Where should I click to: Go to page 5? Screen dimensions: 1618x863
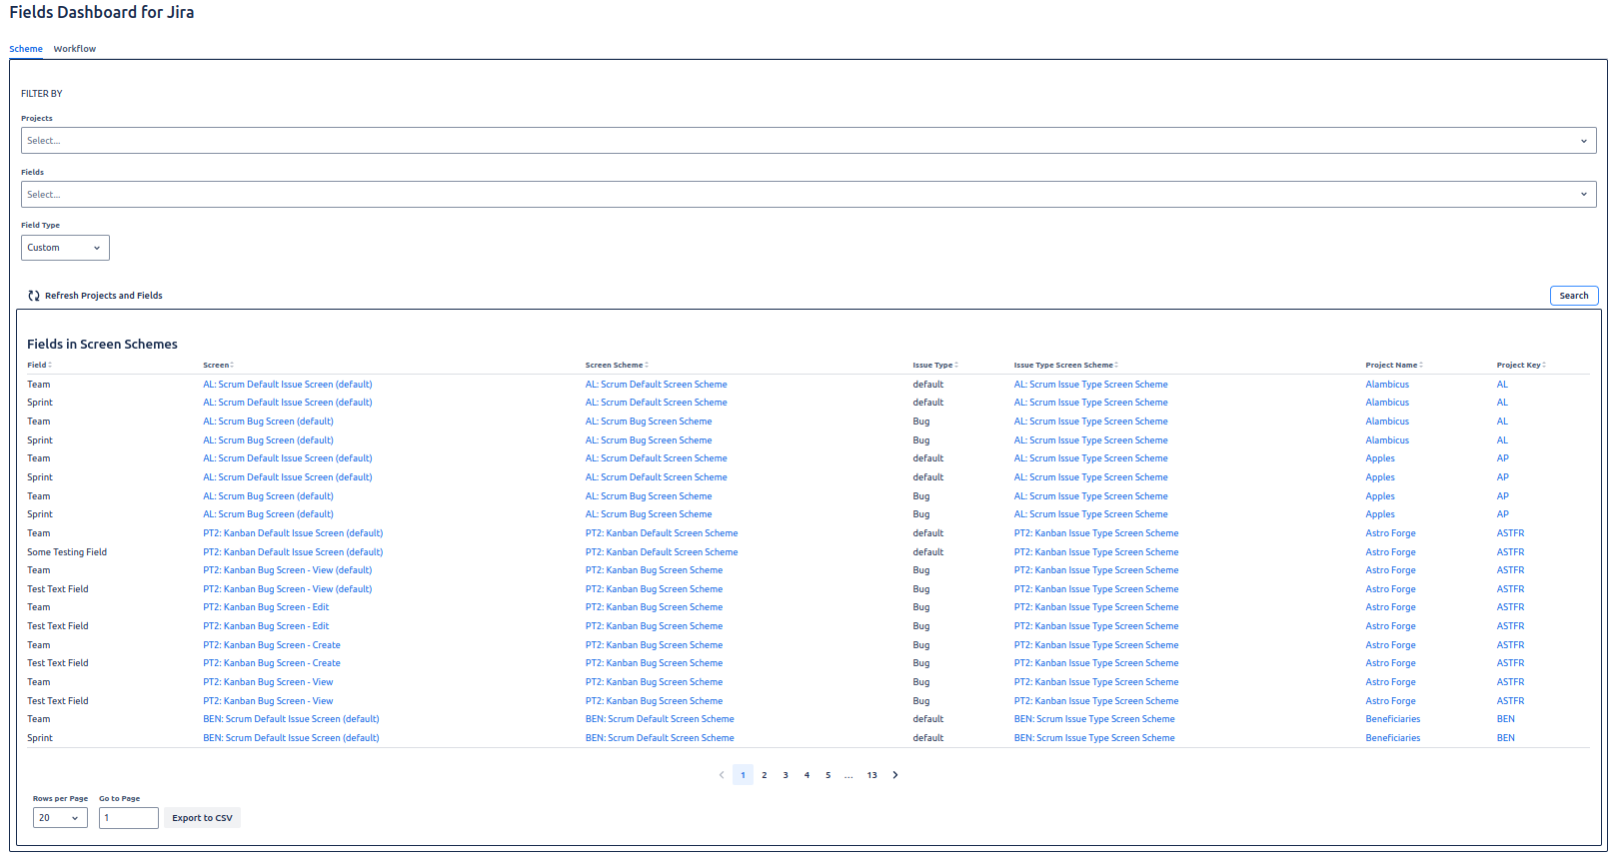click(x=827, y=775)
